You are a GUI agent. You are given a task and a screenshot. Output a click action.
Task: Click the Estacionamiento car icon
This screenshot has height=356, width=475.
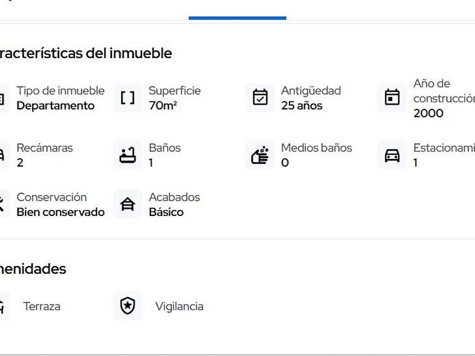pos(392,155)
